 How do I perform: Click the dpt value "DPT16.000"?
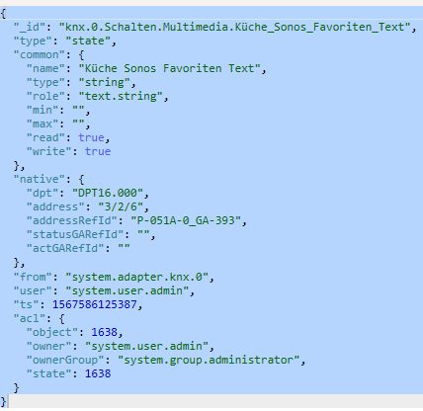tap(108, 193)
